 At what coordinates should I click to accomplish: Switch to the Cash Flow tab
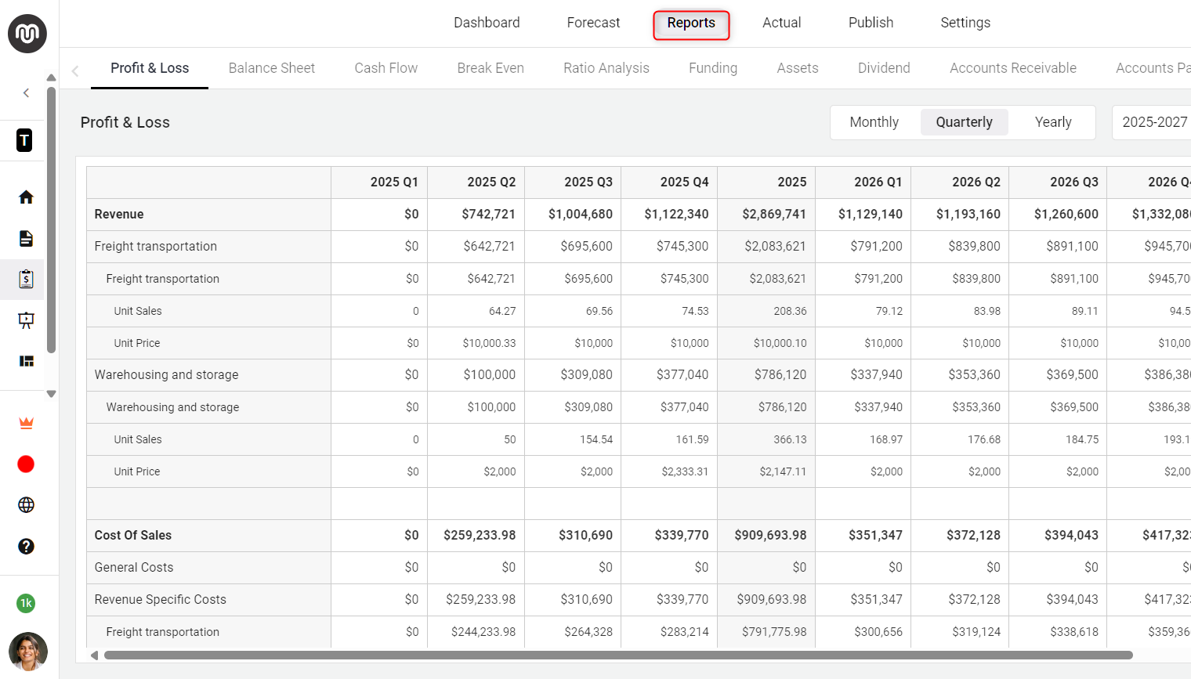pos(386,68)
